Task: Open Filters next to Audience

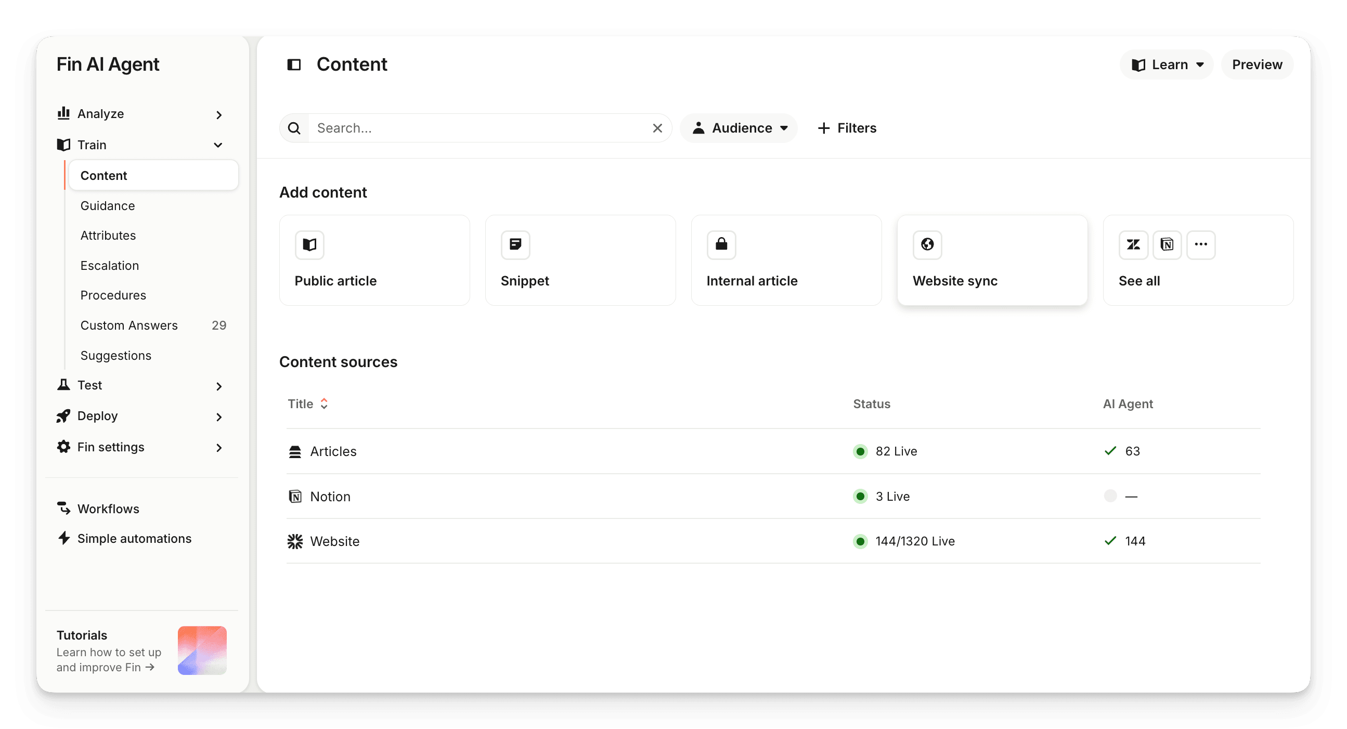Action: point(847,127)
